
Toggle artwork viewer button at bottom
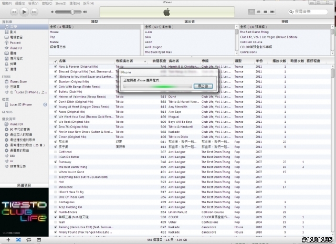(39, 240)
